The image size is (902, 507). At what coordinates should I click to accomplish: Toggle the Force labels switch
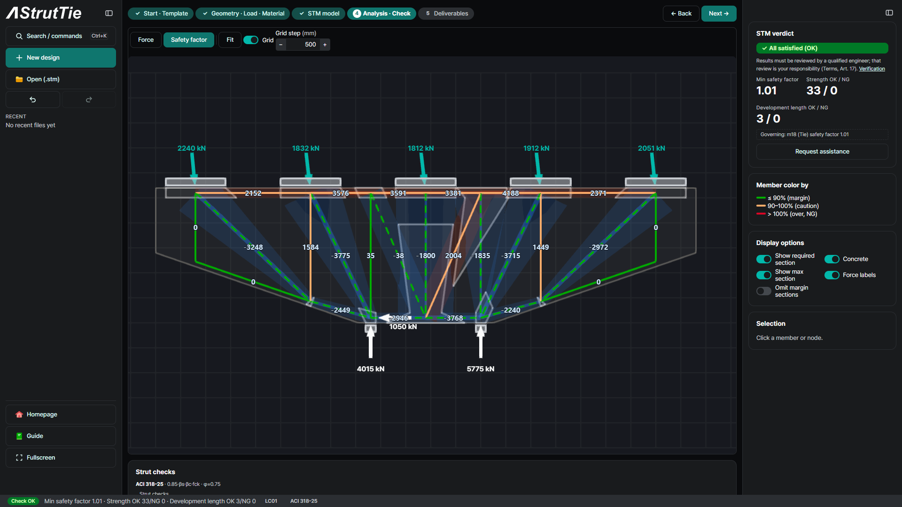pos(832,275)
